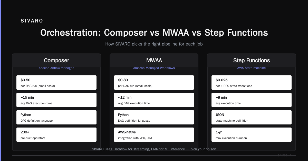Open Composer's $0.50 per DAG run card
308x161 pixels.
[56, 83]
